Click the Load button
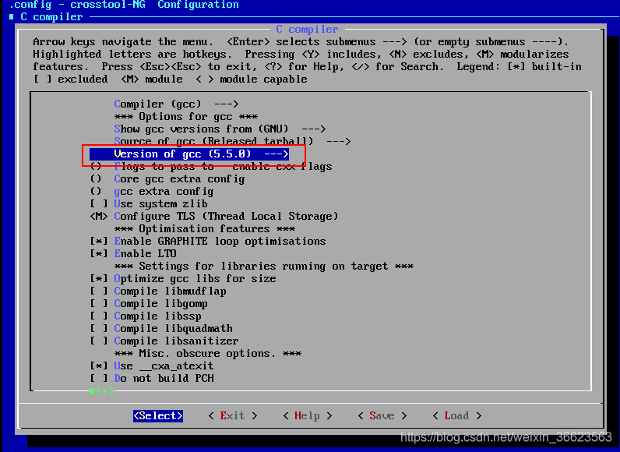The height and width of the screenshot is (452, 620). pyautogui.click(x=456, y=415)
